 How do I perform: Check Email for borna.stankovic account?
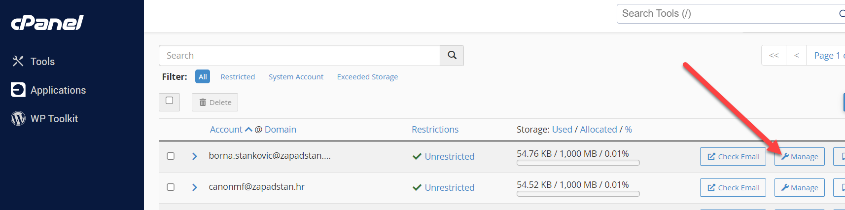point(733,156)
